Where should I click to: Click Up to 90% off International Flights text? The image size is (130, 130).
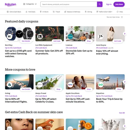point(16,100)
